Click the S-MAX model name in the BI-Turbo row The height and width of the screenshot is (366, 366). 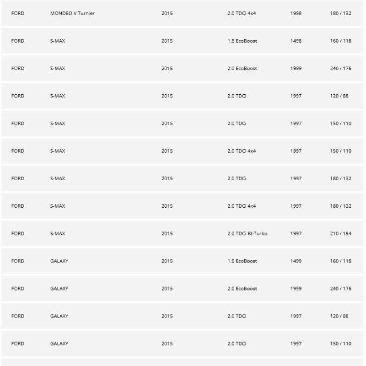click(x=57, y=234)
